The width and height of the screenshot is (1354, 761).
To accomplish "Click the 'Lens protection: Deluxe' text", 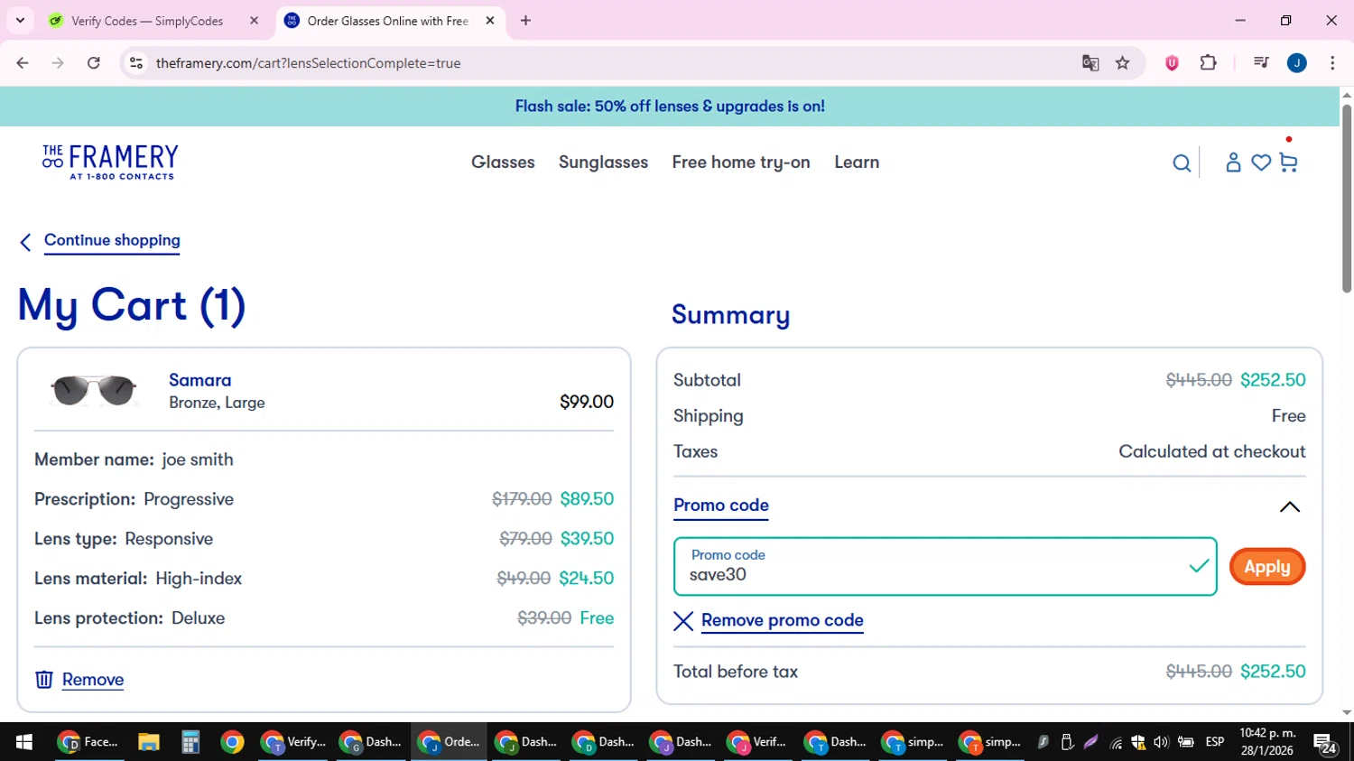I will click(129, 618).
